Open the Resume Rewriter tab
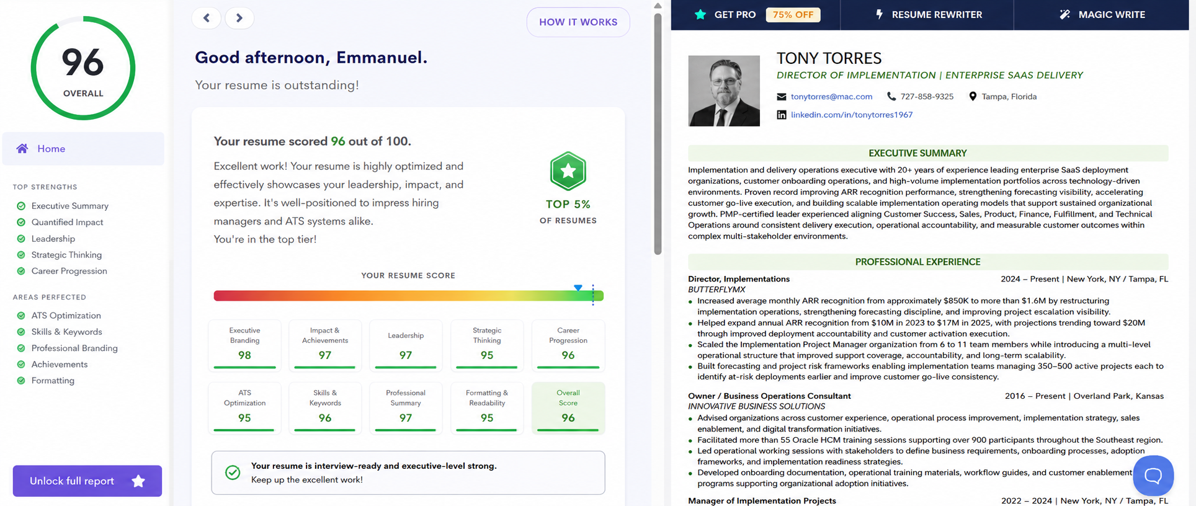 927,14
